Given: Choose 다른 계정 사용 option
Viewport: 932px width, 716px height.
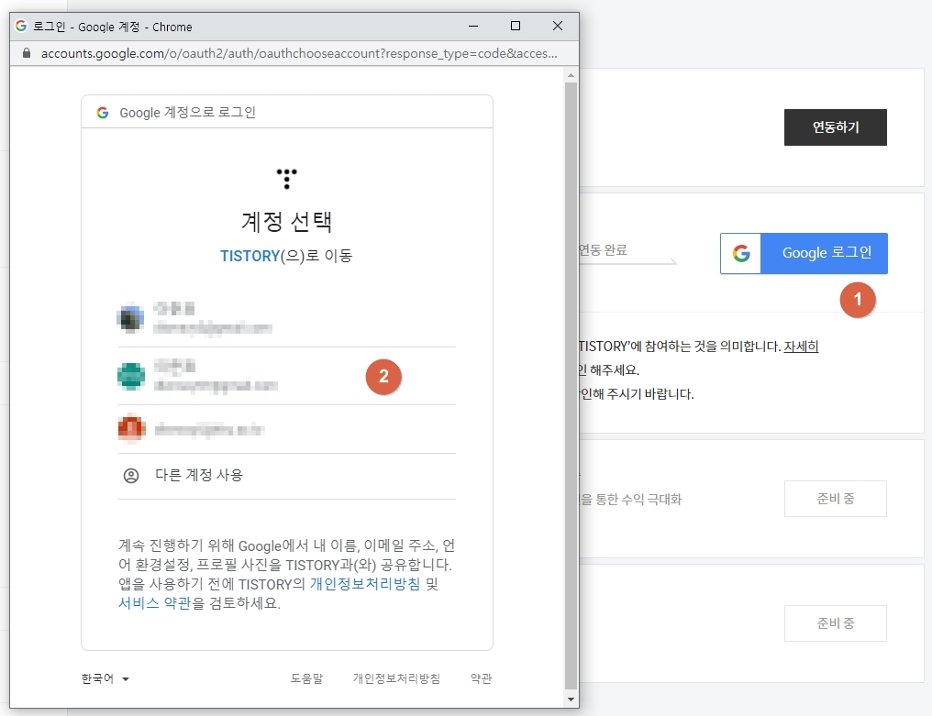Looking at the screenshot, I should coord(286,476).
